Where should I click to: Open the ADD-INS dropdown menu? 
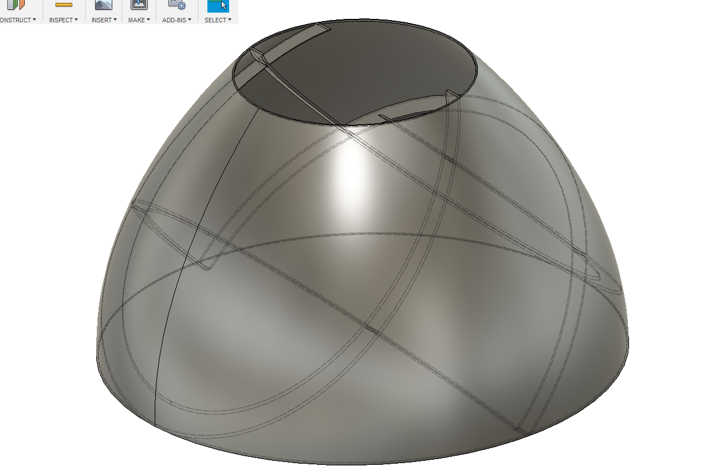(x=190, y=19)
